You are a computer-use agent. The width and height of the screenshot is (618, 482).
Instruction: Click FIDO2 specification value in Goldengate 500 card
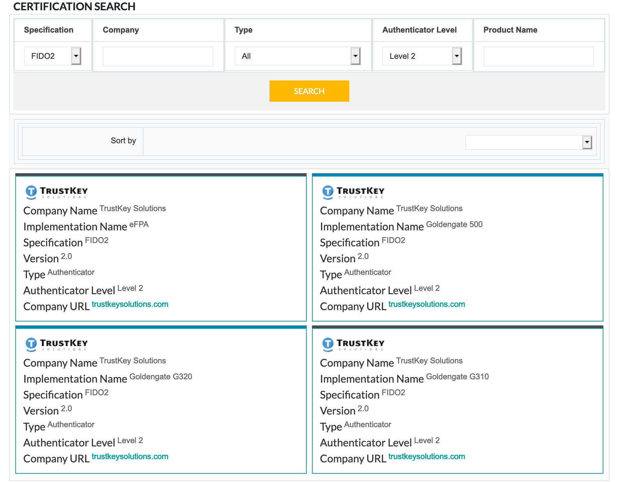pos(393,240)
